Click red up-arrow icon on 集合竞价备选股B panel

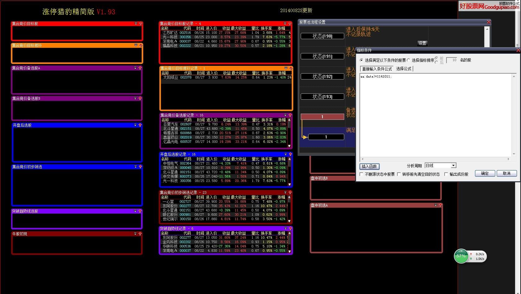click(140, 98)
